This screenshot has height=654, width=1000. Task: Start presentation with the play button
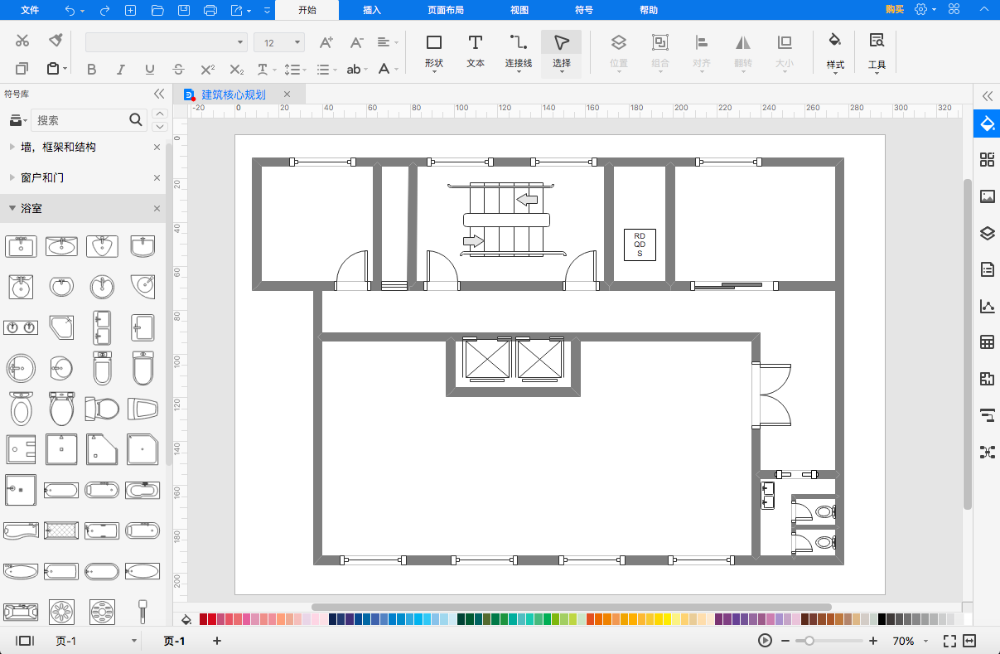coord(765,641)
